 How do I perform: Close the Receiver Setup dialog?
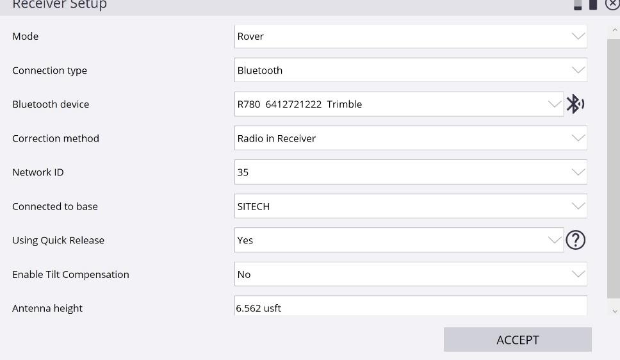[612, 4]
